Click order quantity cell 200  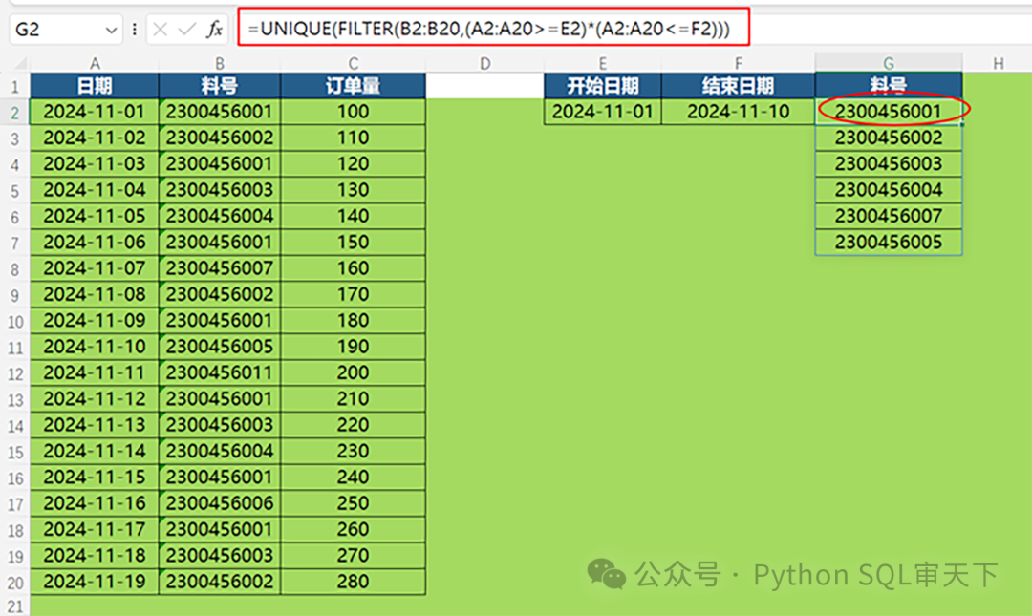[354, 372]
